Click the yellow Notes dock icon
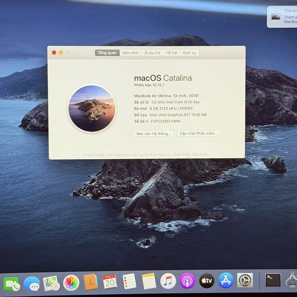Screen dimensions: 297x297 [149, 281]
